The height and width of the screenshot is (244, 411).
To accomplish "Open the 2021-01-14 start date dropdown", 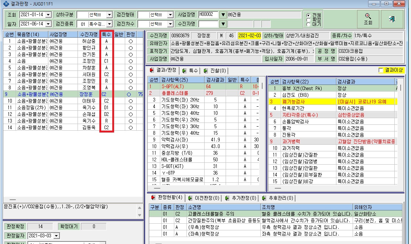I will [48, 15].
